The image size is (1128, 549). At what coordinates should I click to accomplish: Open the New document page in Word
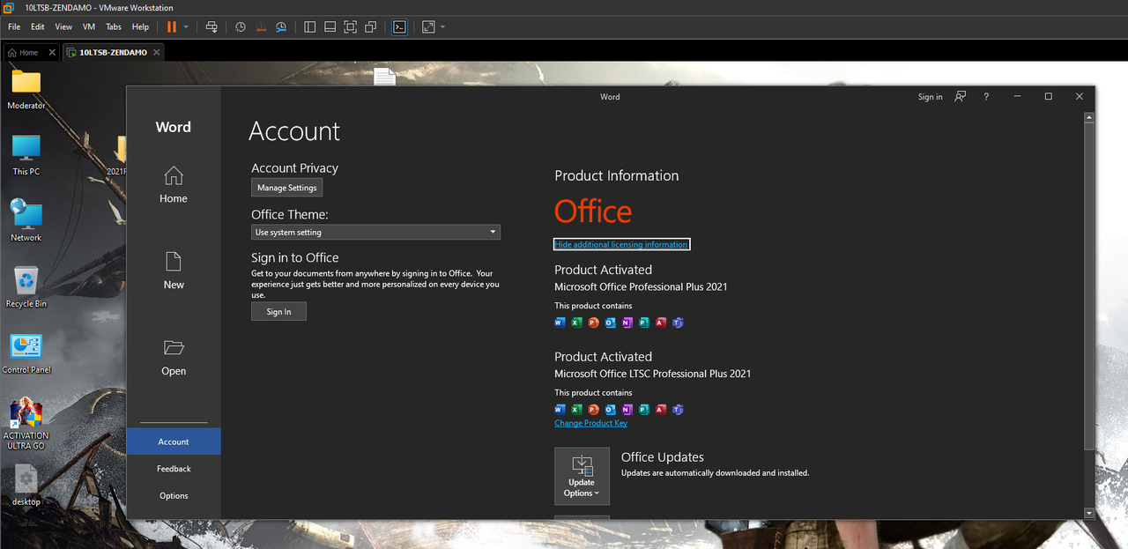tap(174, 271)
